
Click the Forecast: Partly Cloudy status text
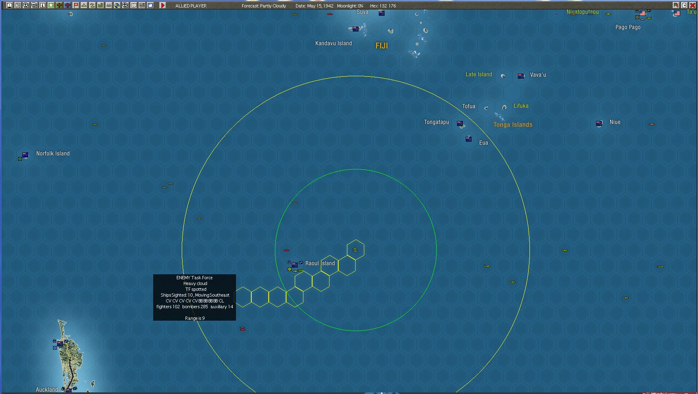coord(264,6)
